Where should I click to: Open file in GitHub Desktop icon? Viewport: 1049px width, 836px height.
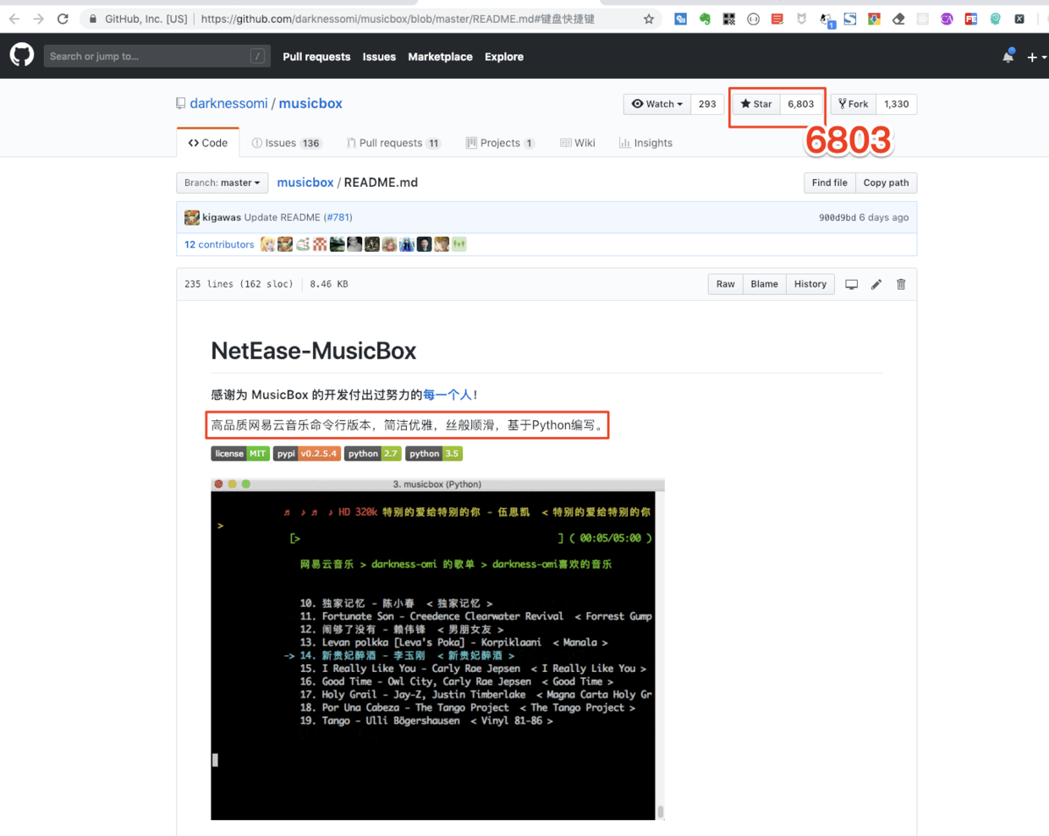(x=852, y=284)
